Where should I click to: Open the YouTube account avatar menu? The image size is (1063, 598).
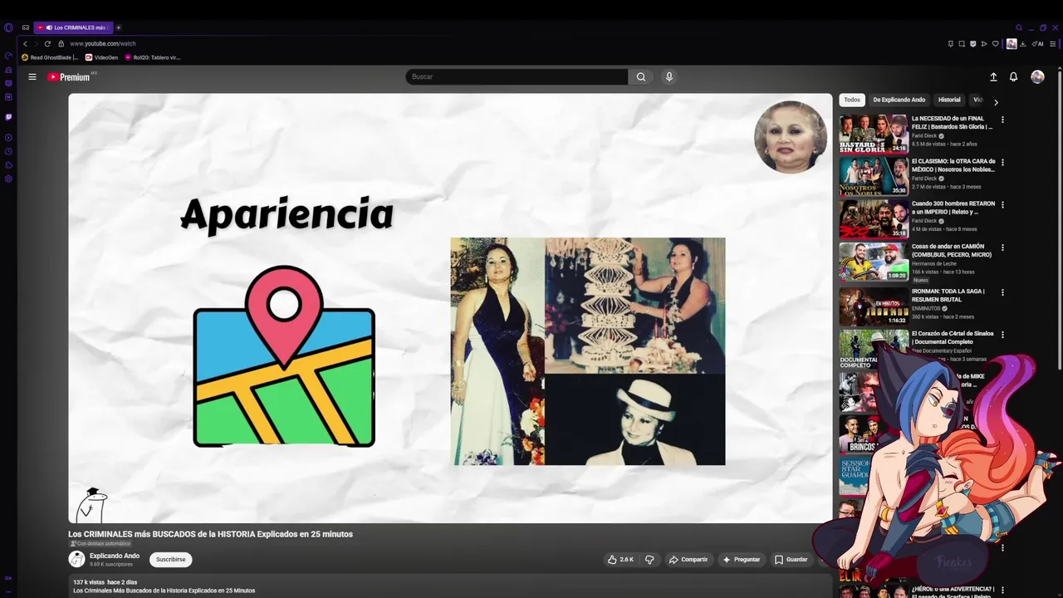pyautogui.click(x=1037, y=76)
